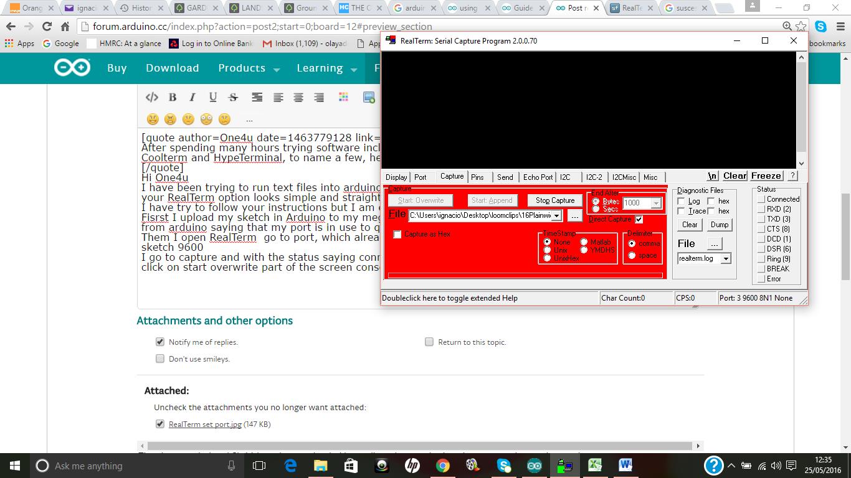The image size is (851, 478).
Task: Open the Windows Start menu
Action: pyautogui.click(x=15, y=466)
